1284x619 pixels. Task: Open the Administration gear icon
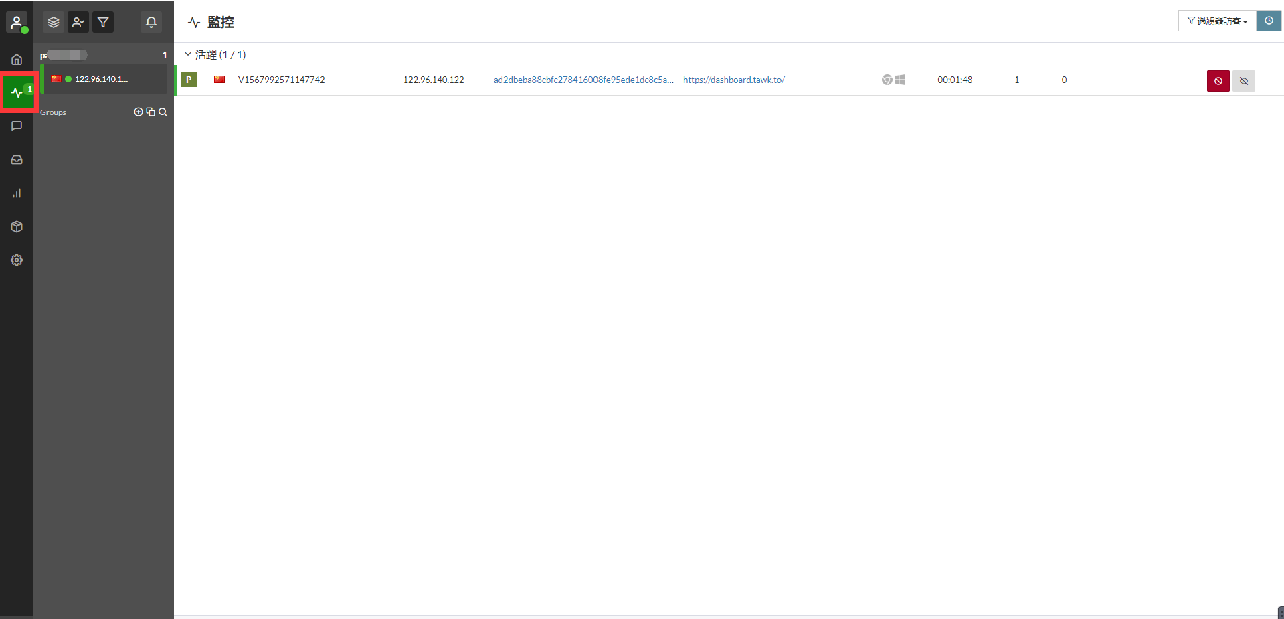click(17, 260)
